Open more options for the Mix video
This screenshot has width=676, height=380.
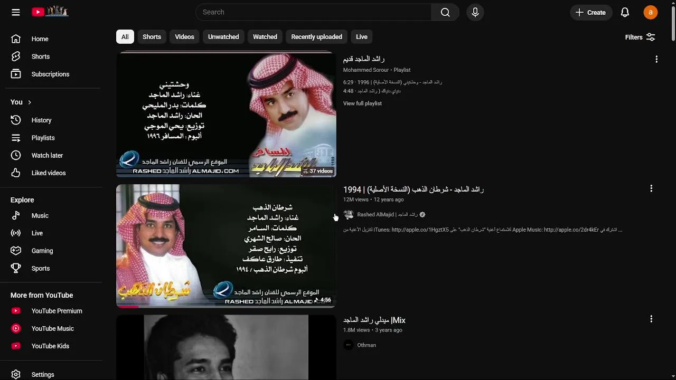[x=651, y=319]
